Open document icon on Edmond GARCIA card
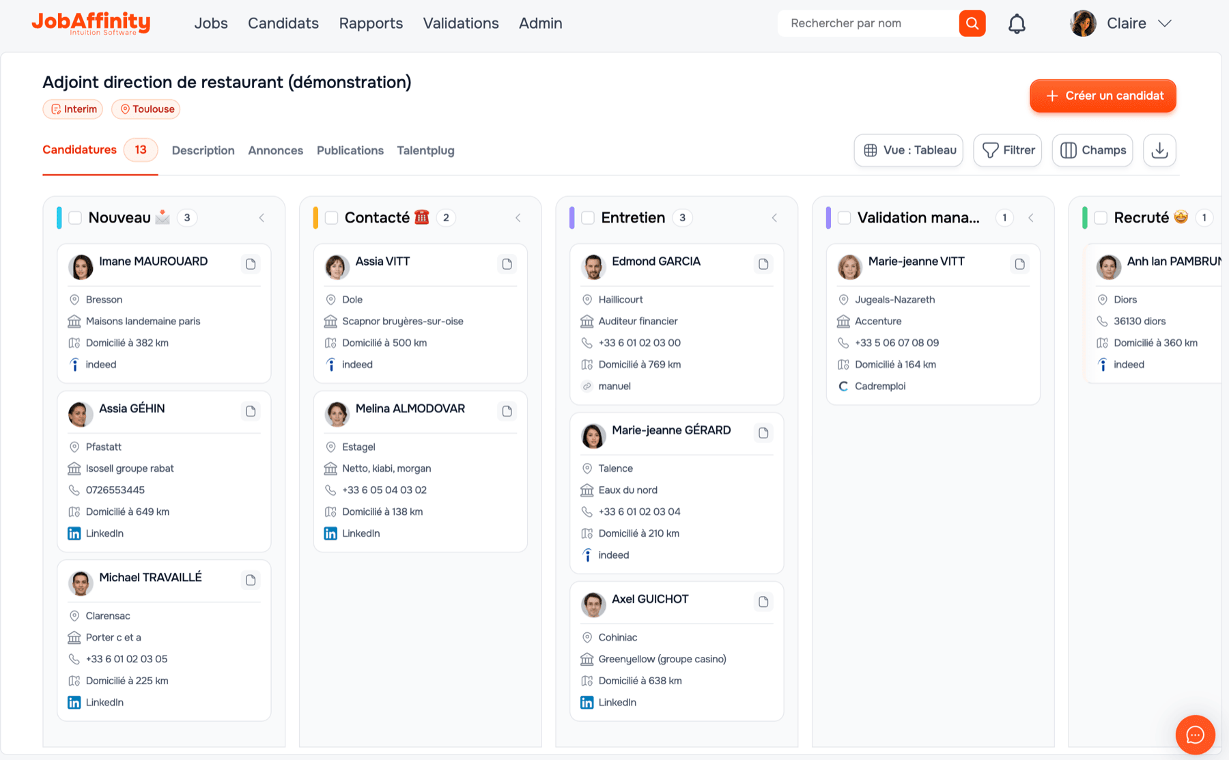The height and width of the screenshot is (760, 1229). tap(763, 264)
